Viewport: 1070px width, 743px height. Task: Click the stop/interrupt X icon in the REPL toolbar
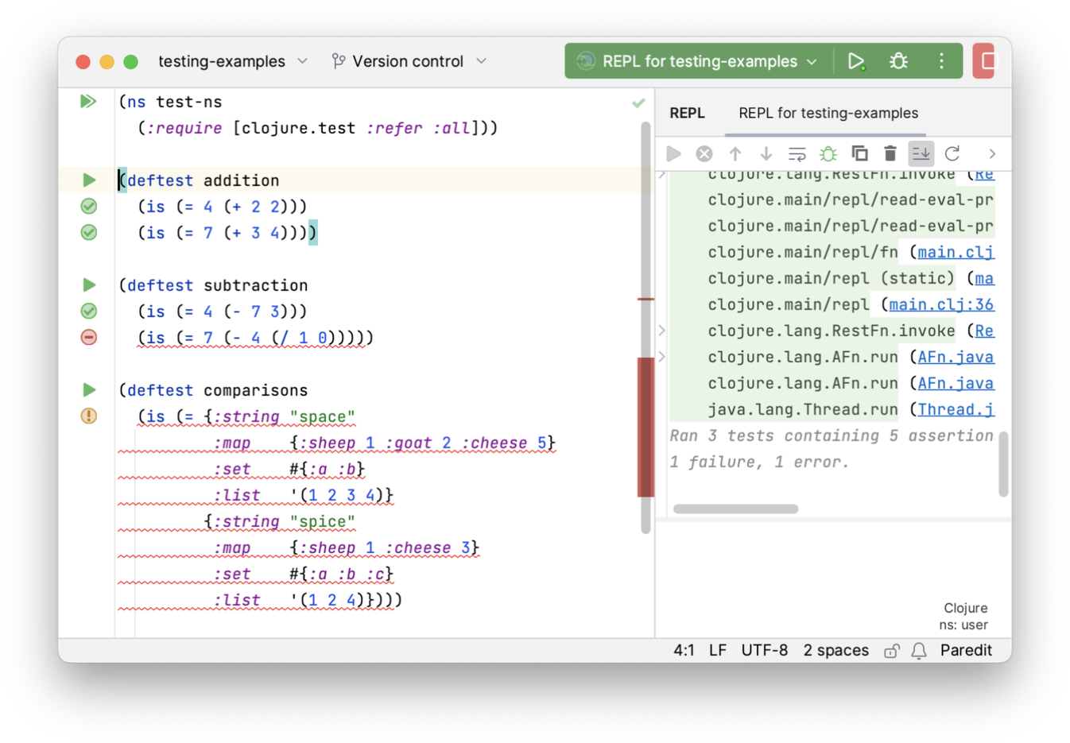[x=704, y=153]
